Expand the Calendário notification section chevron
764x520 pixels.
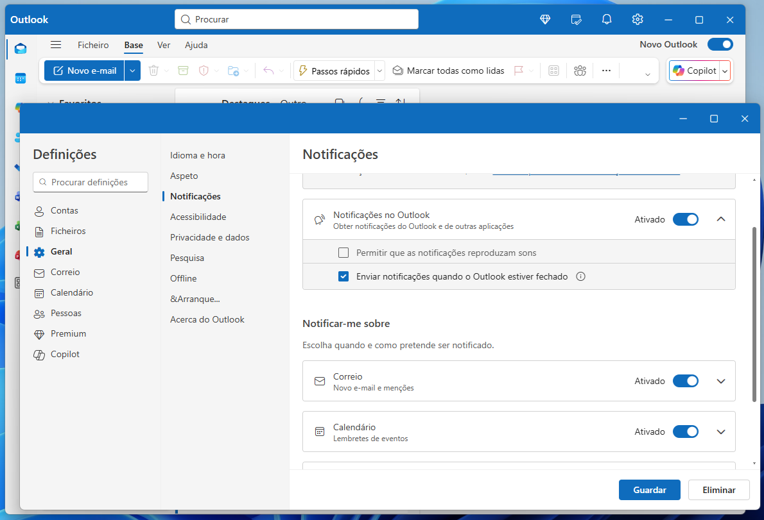[x=721, y=432]
